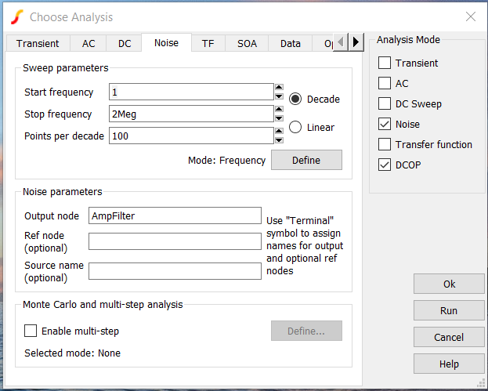
Task: Click the Cancel button
Action: 449,337
